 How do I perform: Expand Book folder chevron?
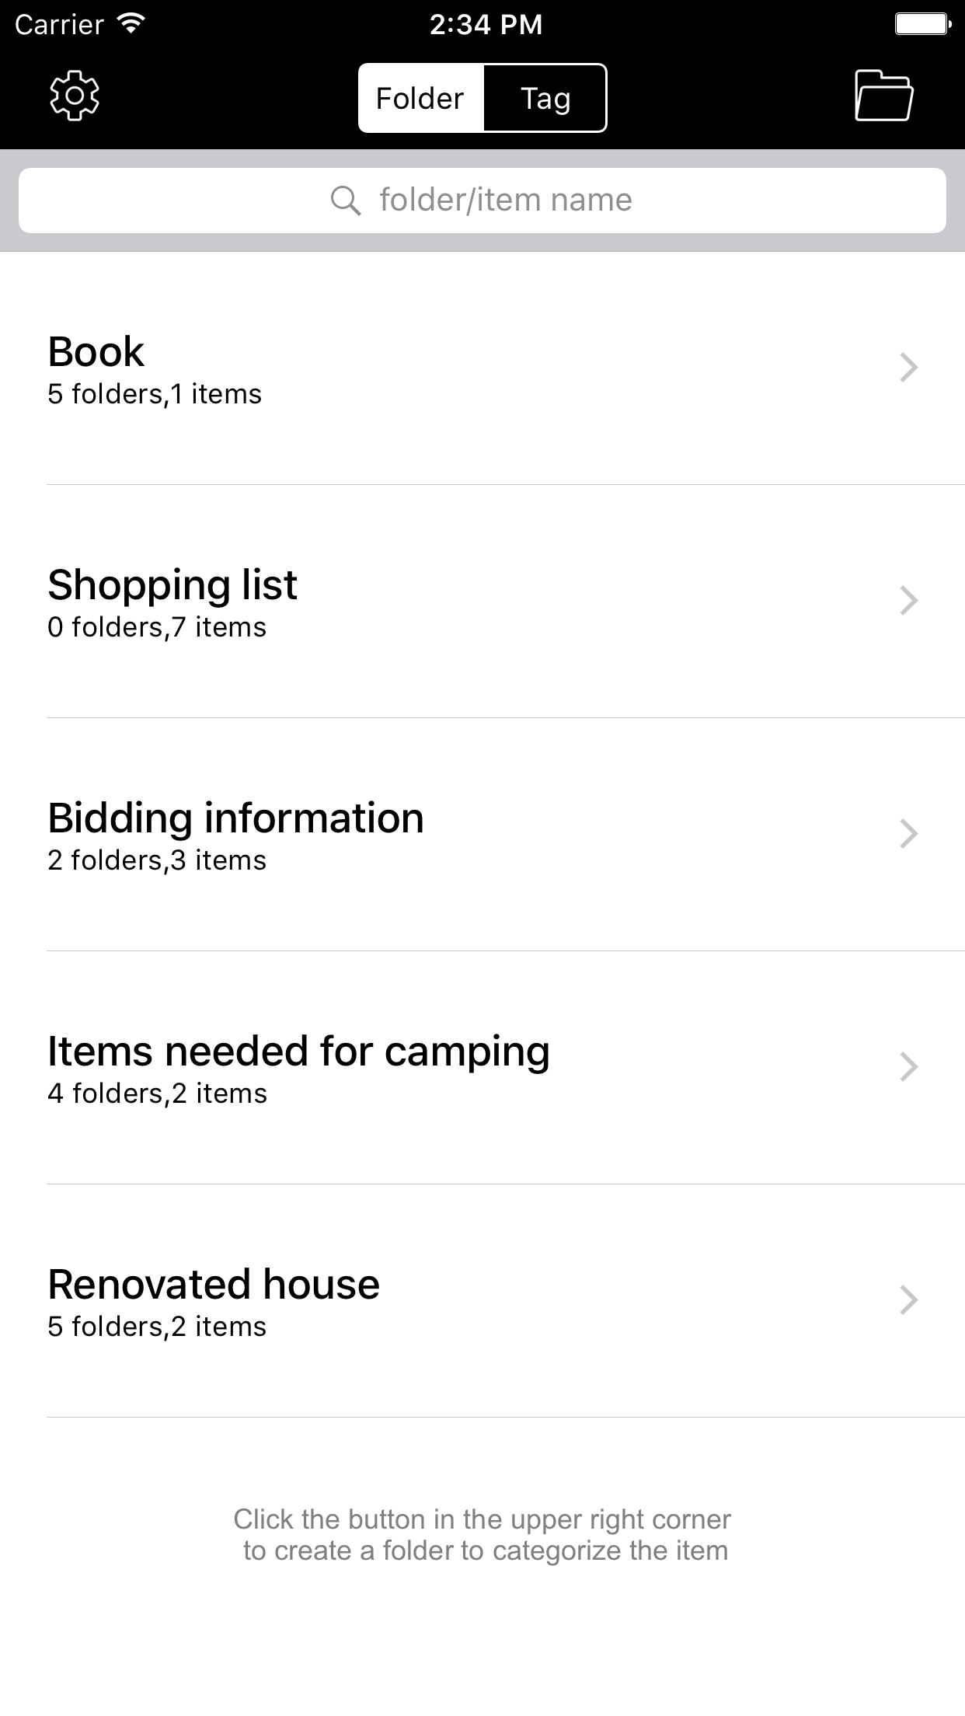click(908, 368)
